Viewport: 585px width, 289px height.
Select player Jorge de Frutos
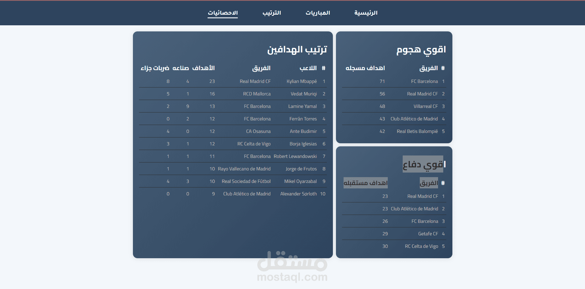pos(301,169)
